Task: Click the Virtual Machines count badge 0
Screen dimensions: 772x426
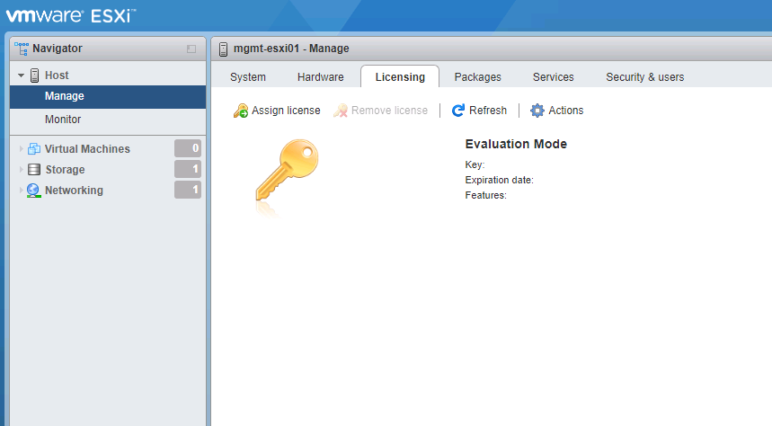Action: click(x=188, y=148)
